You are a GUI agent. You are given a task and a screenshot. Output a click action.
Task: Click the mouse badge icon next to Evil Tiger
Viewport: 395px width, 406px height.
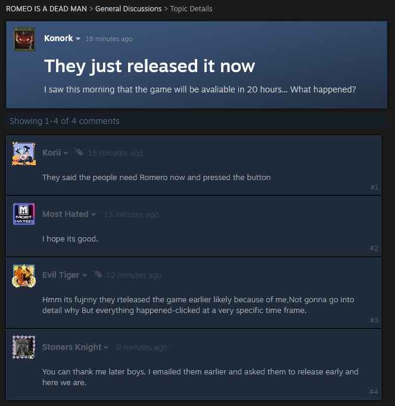coord(97,274)
